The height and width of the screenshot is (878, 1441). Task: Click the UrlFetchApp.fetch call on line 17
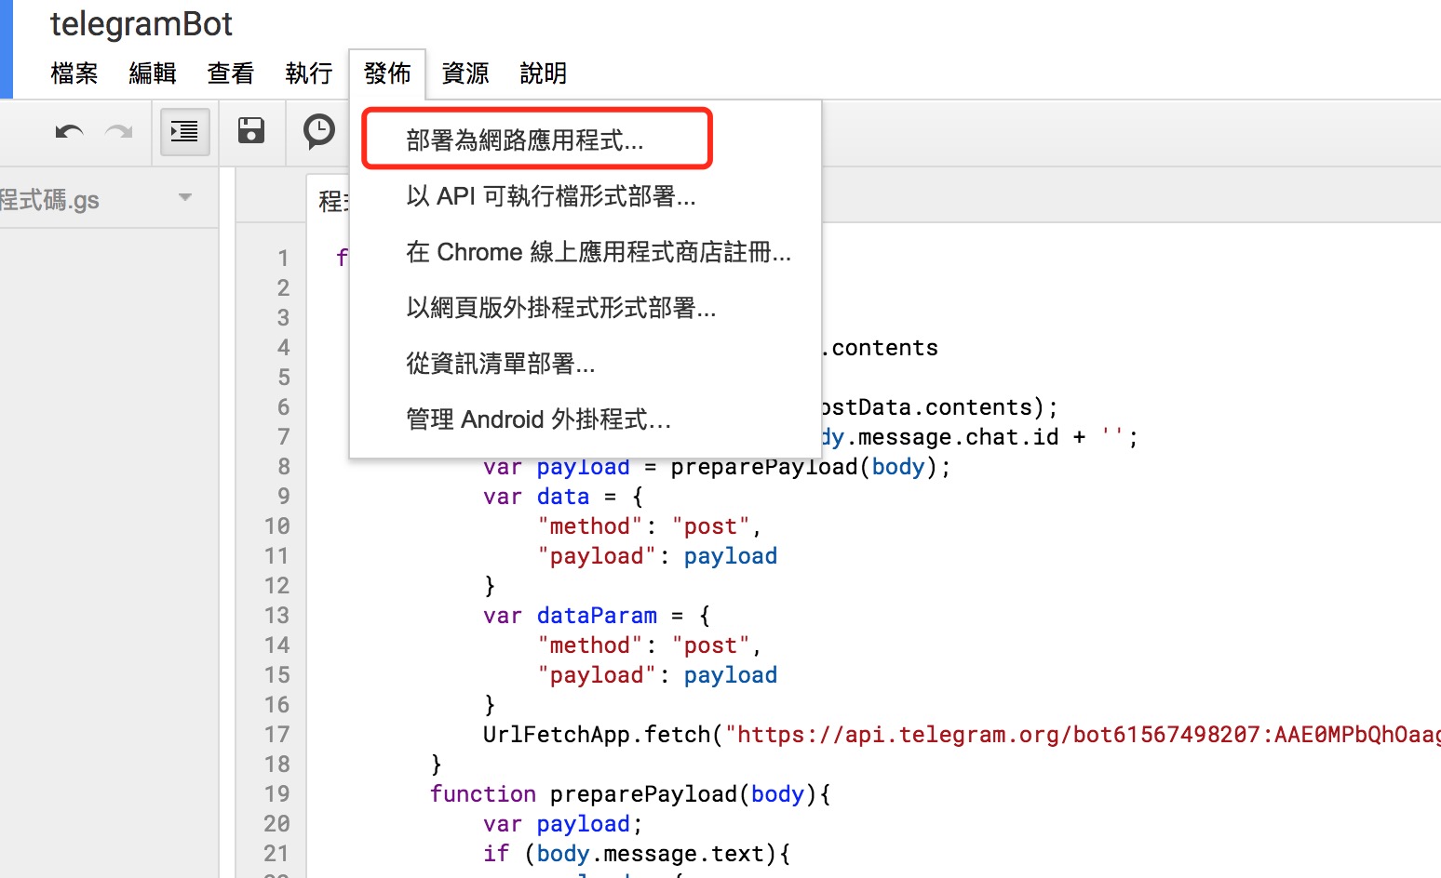click(597, 735)
